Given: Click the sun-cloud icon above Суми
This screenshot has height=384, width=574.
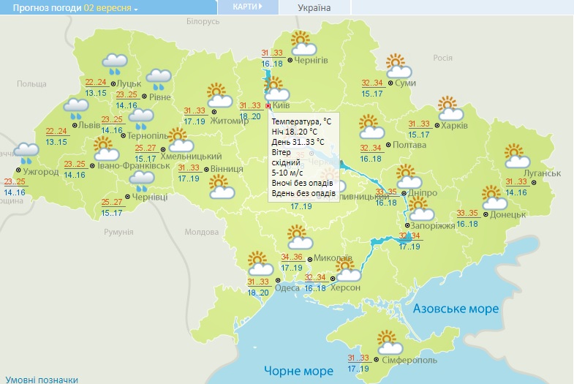Looking at the screenshot, I should (x=399, y=67).
